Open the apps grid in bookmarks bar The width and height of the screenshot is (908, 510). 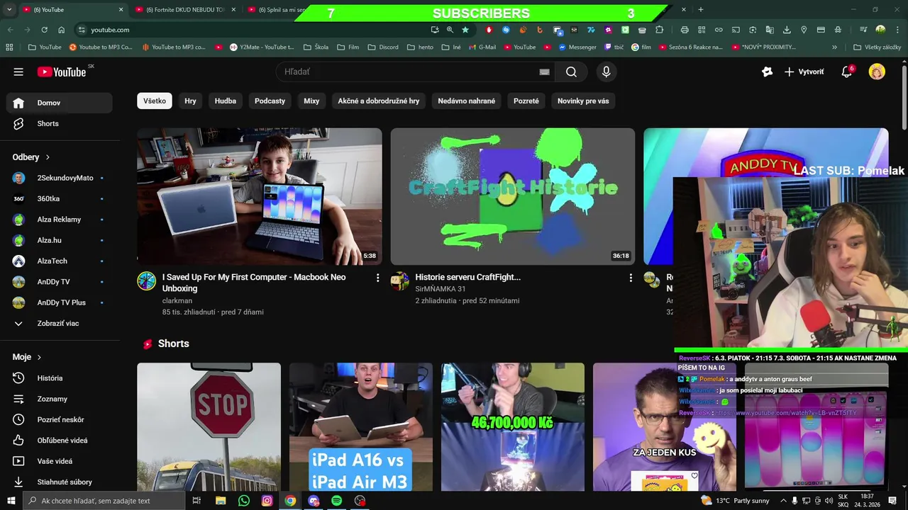[9, 47]
